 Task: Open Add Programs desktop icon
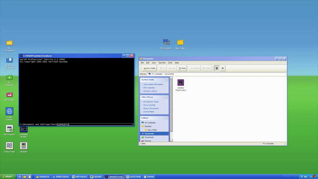(9, 130)
